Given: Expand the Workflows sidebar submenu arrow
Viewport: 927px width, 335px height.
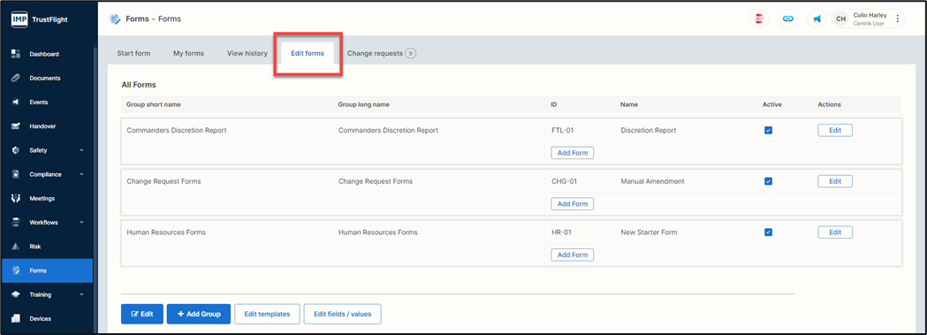Looking at the screenshot, I should point(81,222).
